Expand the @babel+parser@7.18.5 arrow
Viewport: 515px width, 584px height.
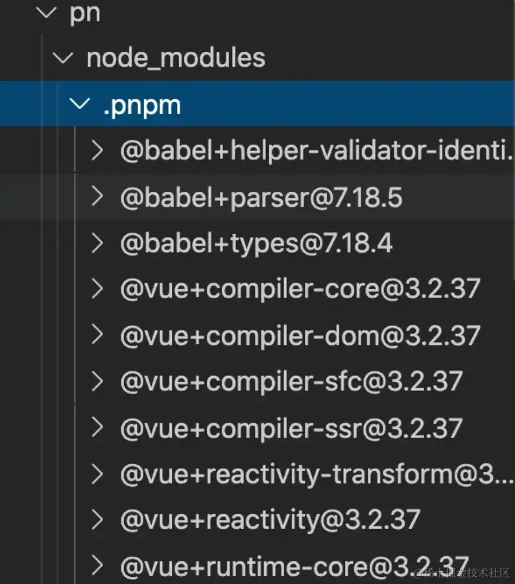97,196
